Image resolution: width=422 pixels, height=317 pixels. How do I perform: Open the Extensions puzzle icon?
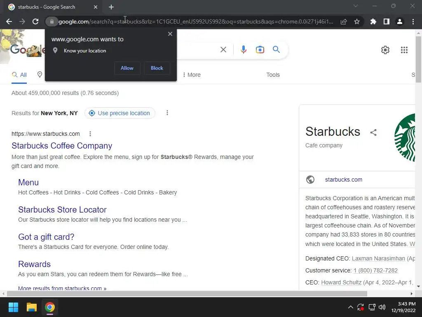(373, 21)
